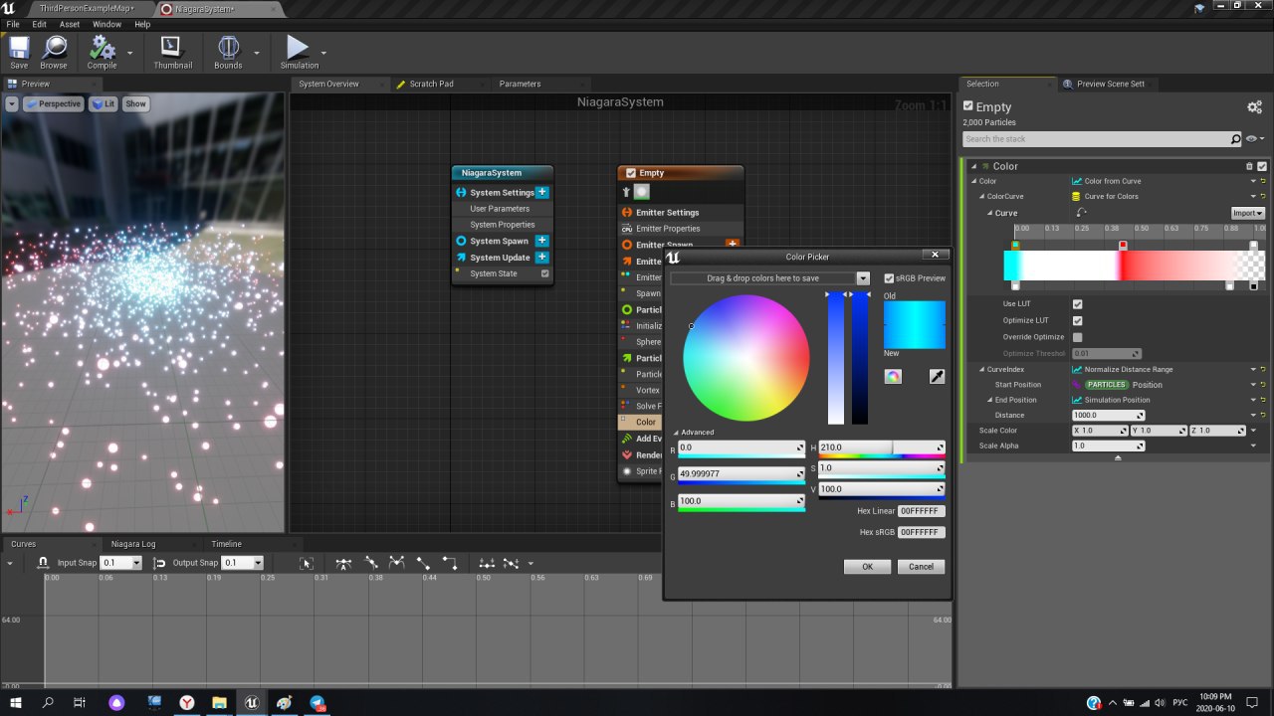The height and width of the screenshot is (716, 1274).
Task: Toggle the System State checkbox
Action: pos(544,273)
